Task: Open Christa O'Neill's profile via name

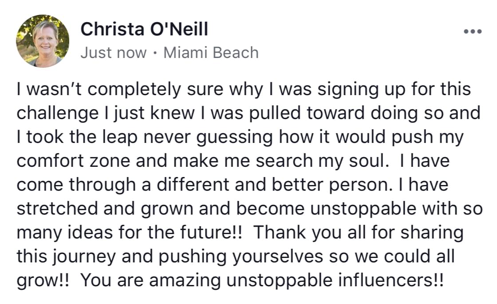Action: point(144,29)
